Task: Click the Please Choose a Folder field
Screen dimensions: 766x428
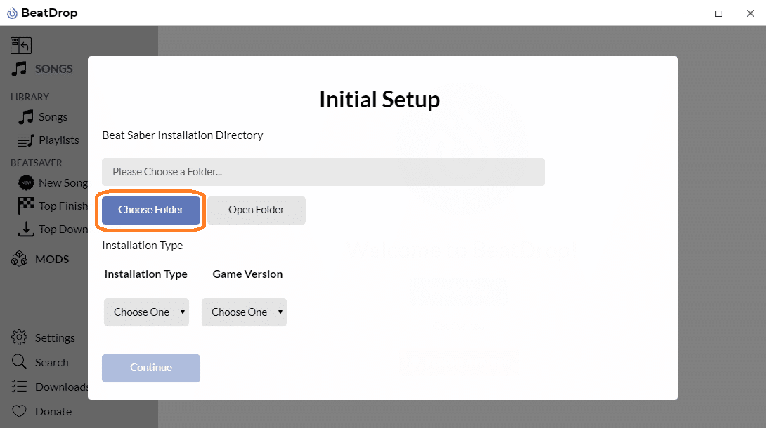Action: 323,172
